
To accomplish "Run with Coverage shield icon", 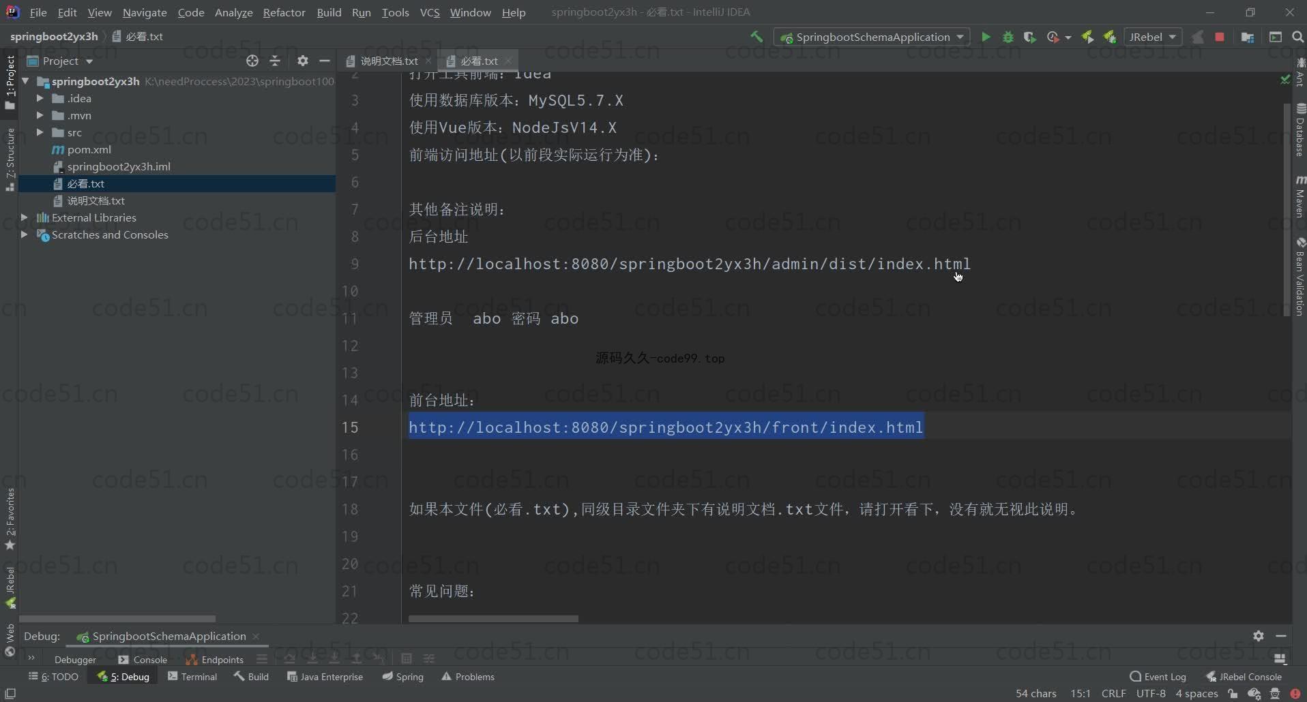I will coord(1030,37).
